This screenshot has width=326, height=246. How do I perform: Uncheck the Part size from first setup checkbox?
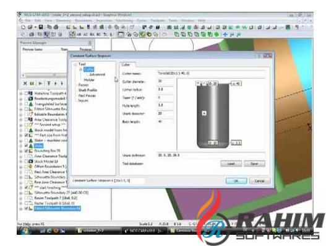tap(26, 135)
